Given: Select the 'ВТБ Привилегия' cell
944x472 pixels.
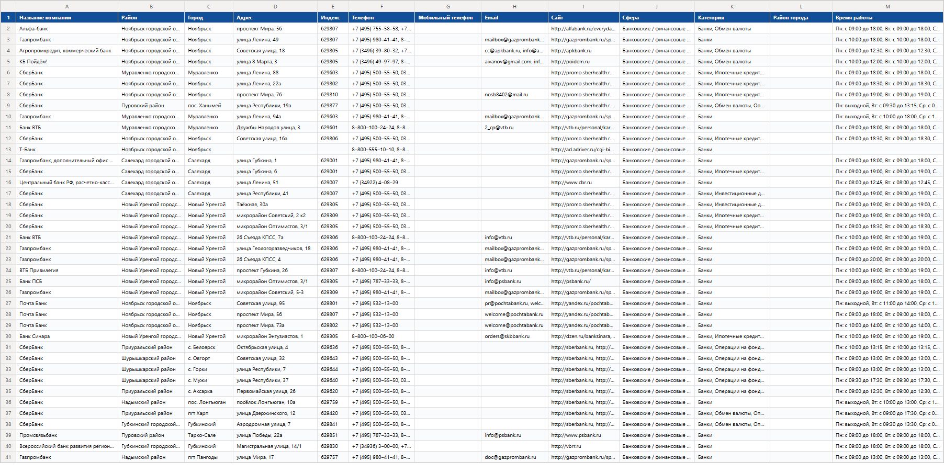Looking at the screenshot, I should click(67, 271).
